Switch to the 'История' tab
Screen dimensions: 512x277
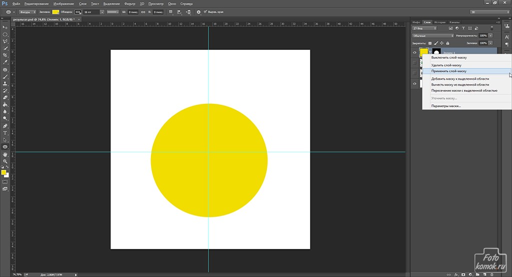[x=440, y=22]
